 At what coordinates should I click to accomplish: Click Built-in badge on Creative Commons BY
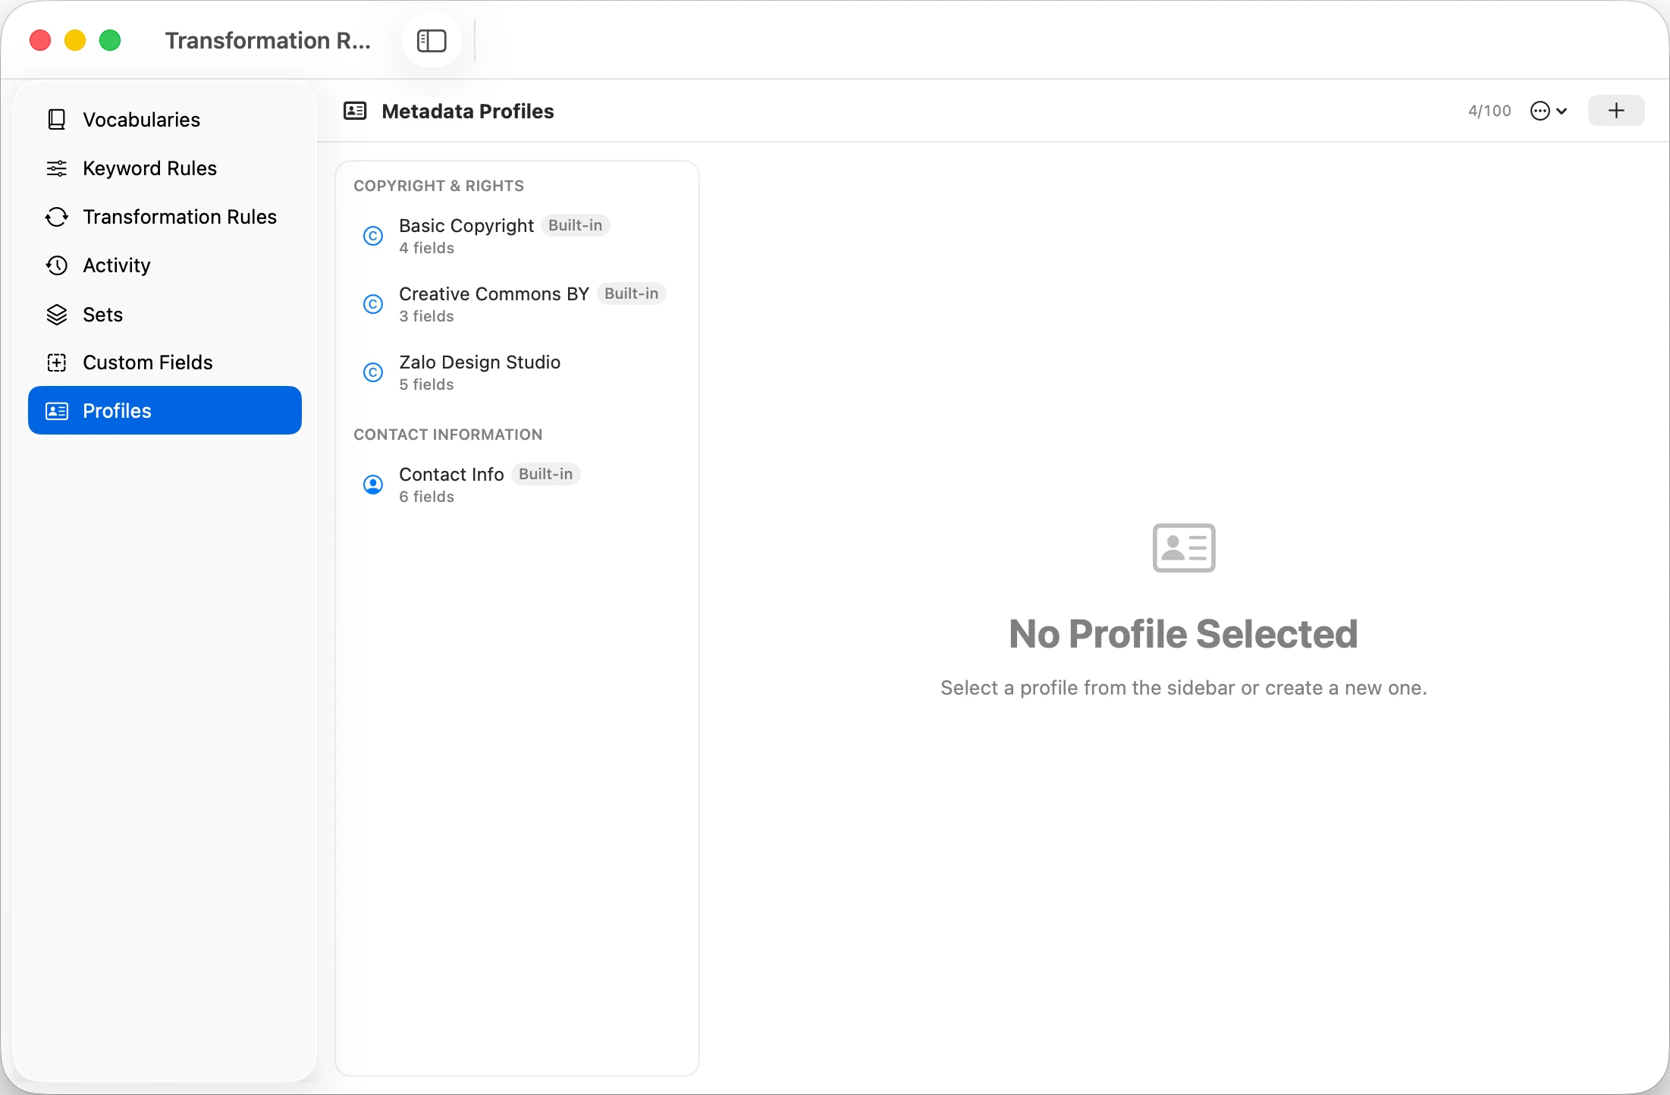[632, 293]
